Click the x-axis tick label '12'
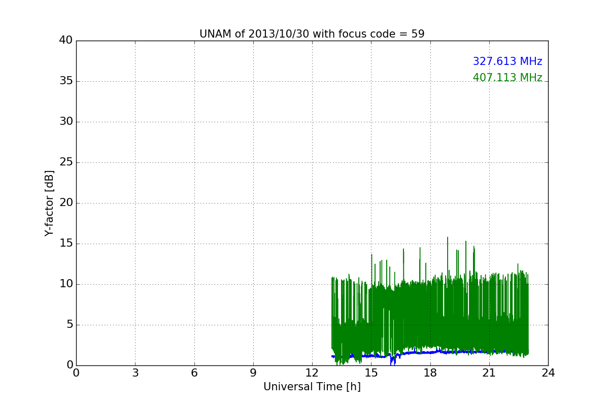The width and height of the screenshot is (609, 406). click(312, 373)
